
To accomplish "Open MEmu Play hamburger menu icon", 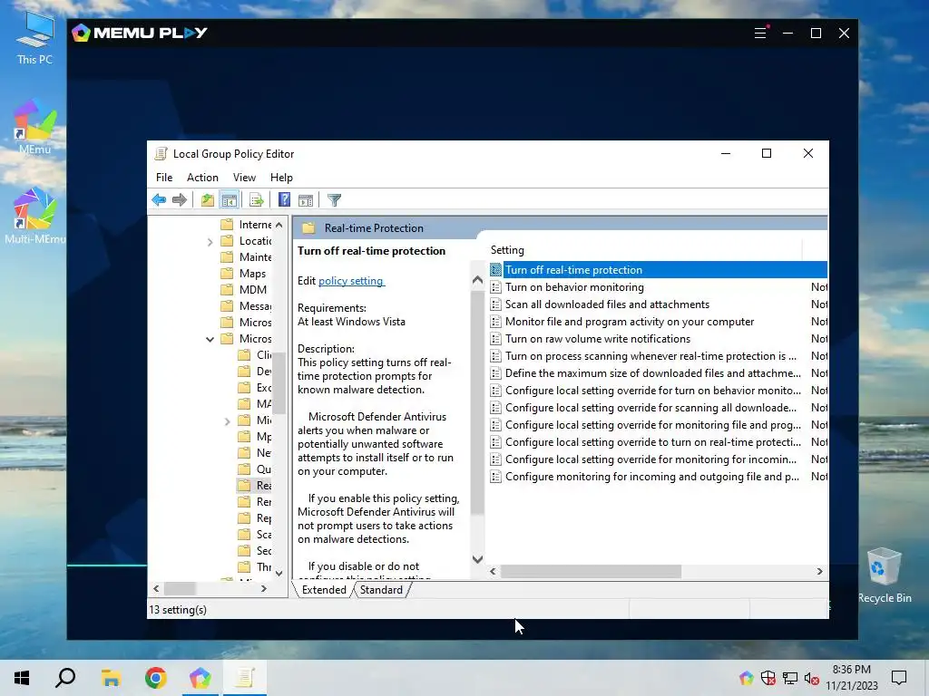I will point(760,33).
